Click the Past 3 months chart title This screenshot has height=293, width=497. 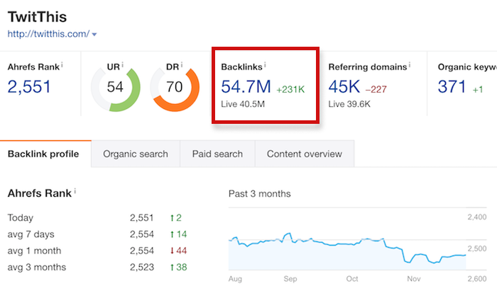[260, 194]
